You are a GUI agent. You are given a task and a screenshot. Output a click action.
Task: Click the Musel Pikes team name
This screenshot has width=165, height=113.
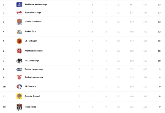pos(30,107)
